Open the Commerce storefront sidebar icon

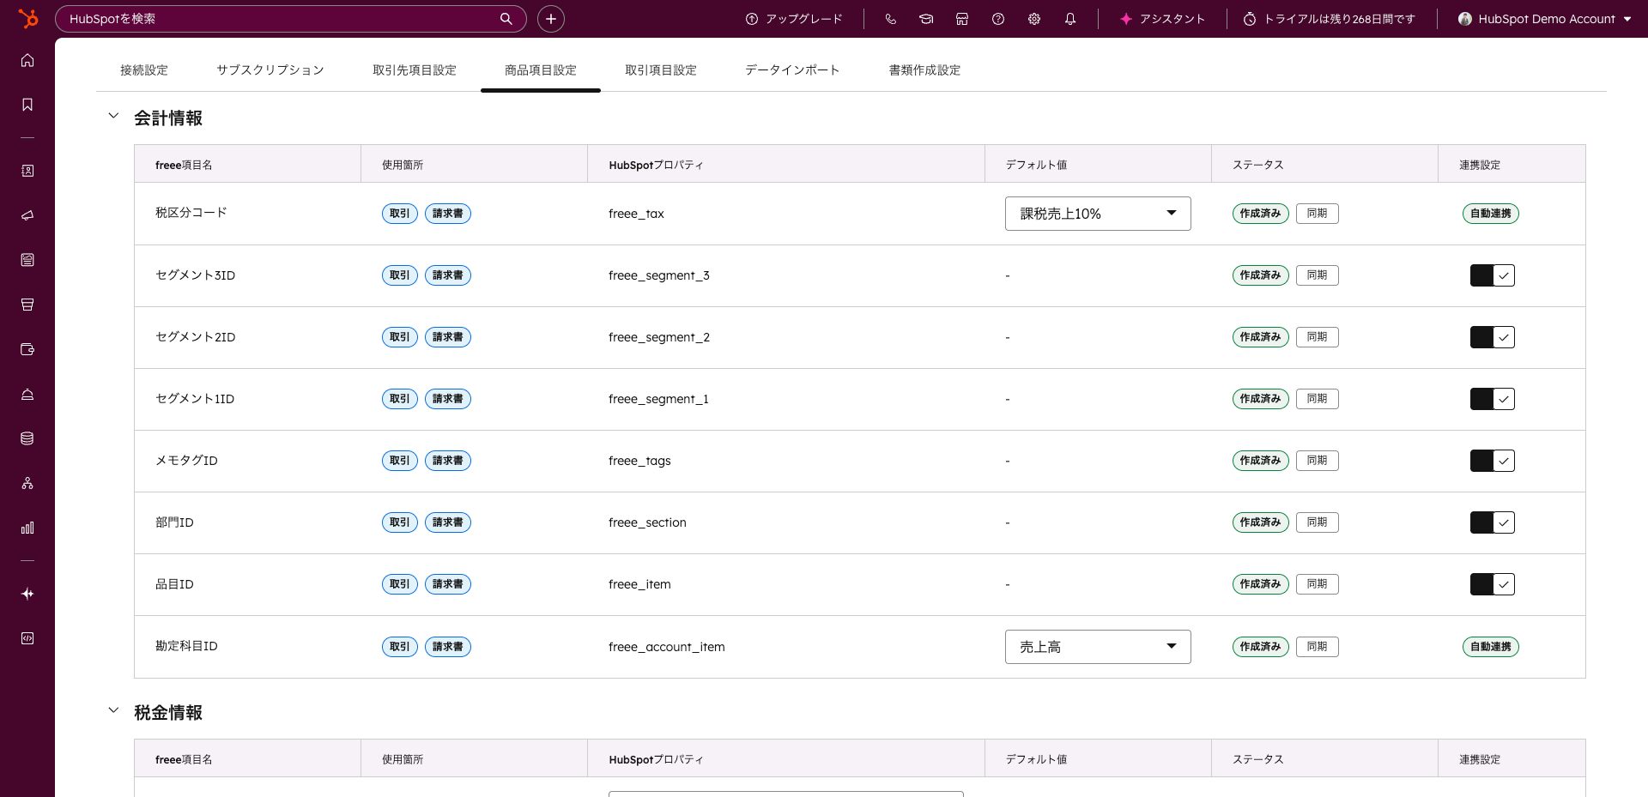[x=27, y=305]
